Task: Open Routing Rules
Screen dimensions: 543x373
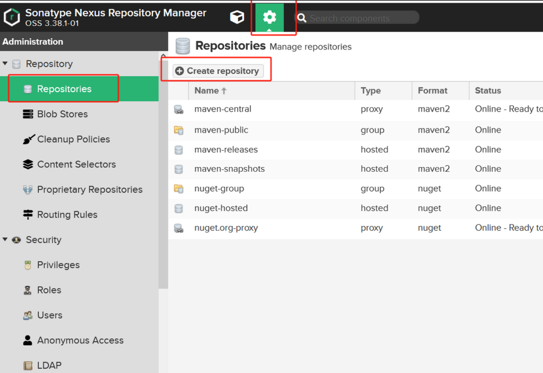Action: [67, 215]
